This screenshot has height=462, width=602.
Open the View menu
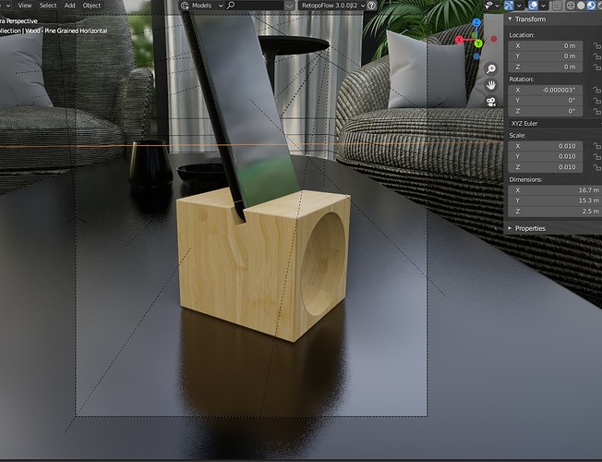point(25,6)
